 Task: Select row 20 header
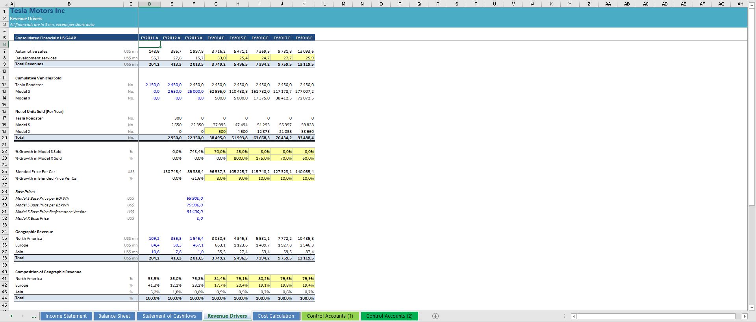4,138
